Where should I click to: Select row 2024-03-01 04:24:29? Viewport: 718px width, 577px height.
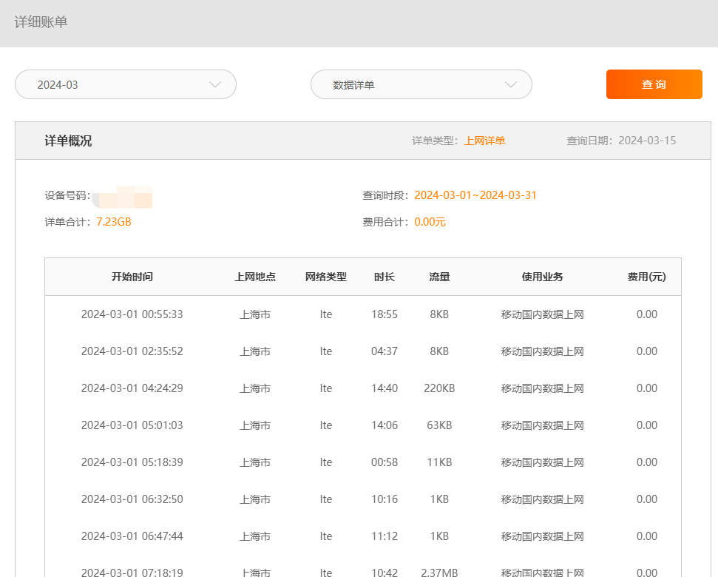[362, 388]
